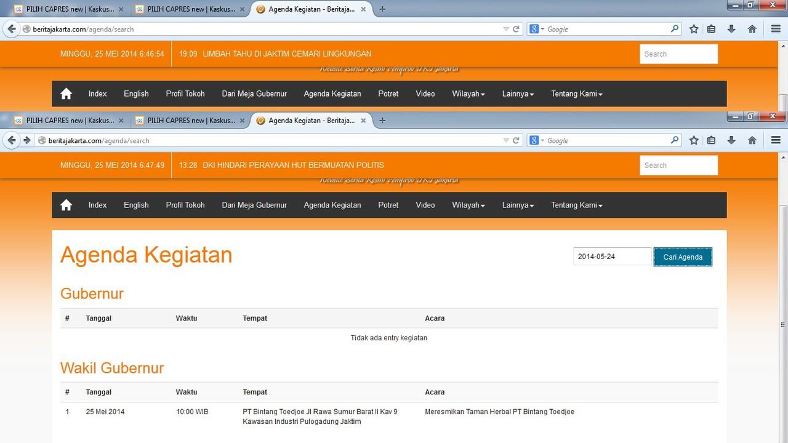Switch to second PILIH CAPRES tab, lower window
Image resolution: width=788 pixels, height=443 pixels.
tap(190, 121)
